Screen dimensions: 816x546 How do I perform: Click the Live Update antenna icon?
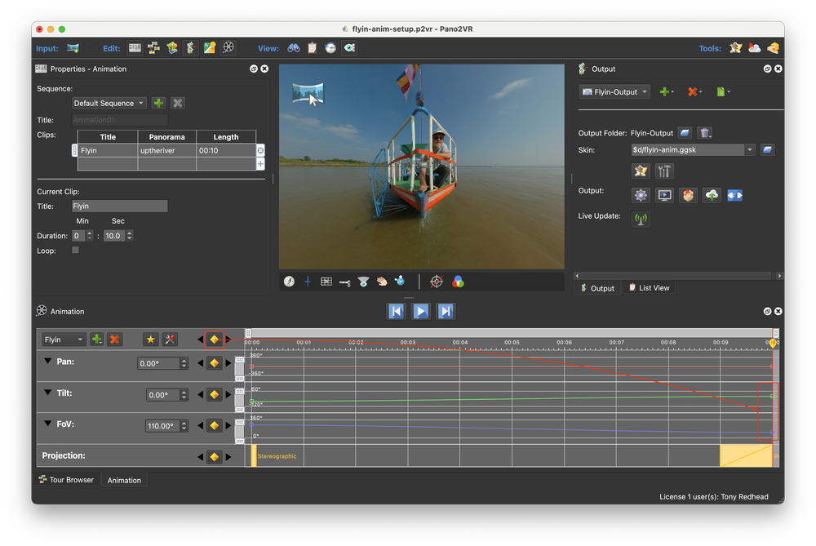[x=641, y=219]
